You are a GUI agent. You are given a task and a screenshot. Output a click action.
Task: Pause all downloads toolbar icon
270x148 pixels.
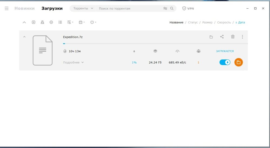point(51,22)
